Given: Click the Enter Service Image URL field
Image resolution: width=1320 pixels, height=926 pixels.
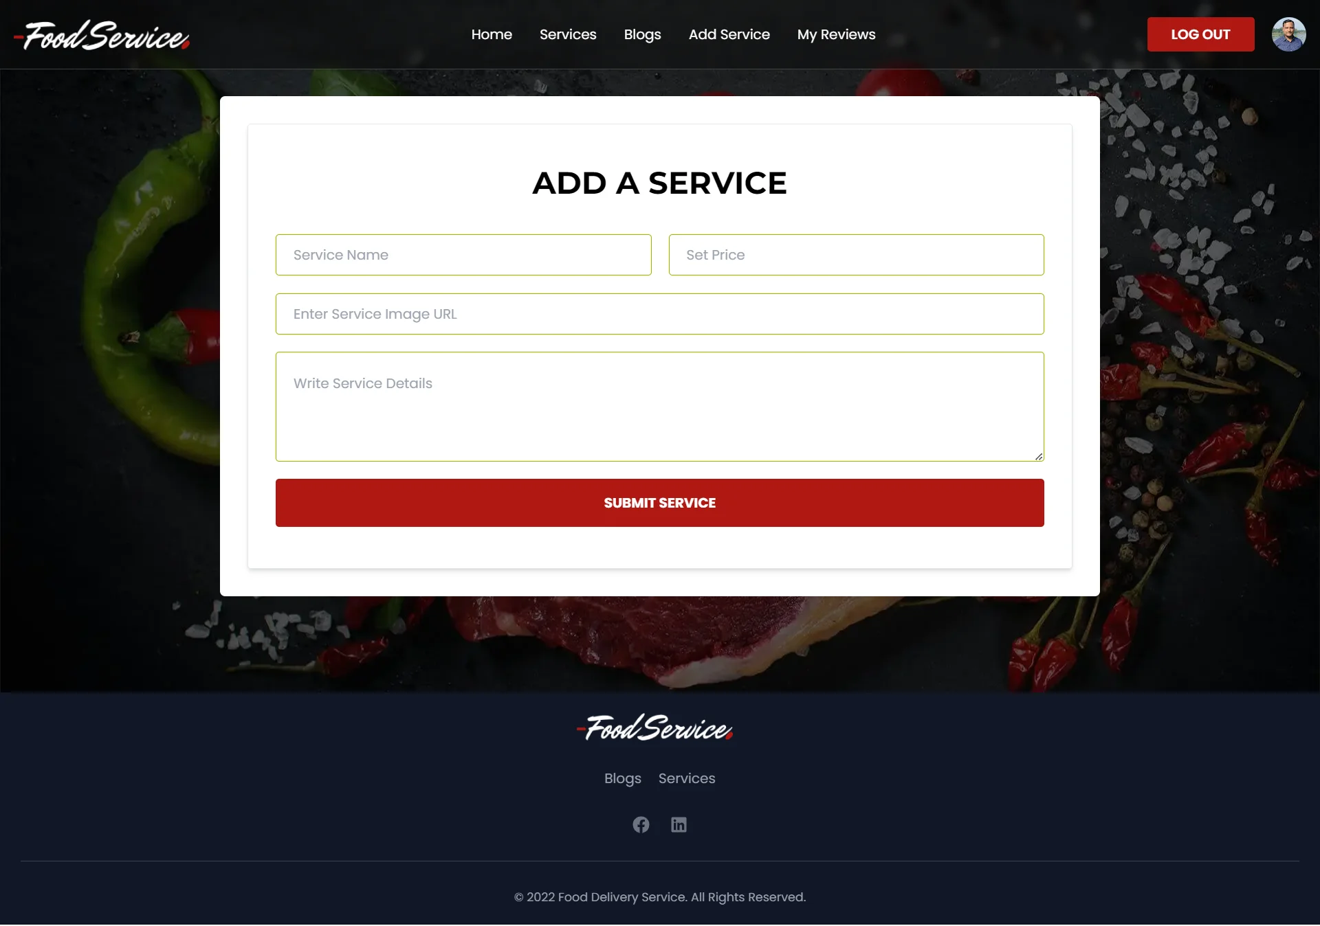Looking at the screenshot, I should pyautogui.click(x=659, y=314).
